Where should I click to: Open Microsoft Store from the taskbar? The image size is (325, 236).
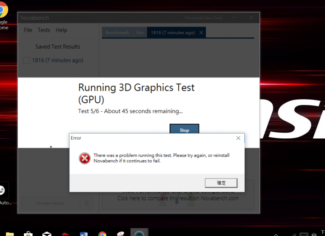[x=28, y=234]
